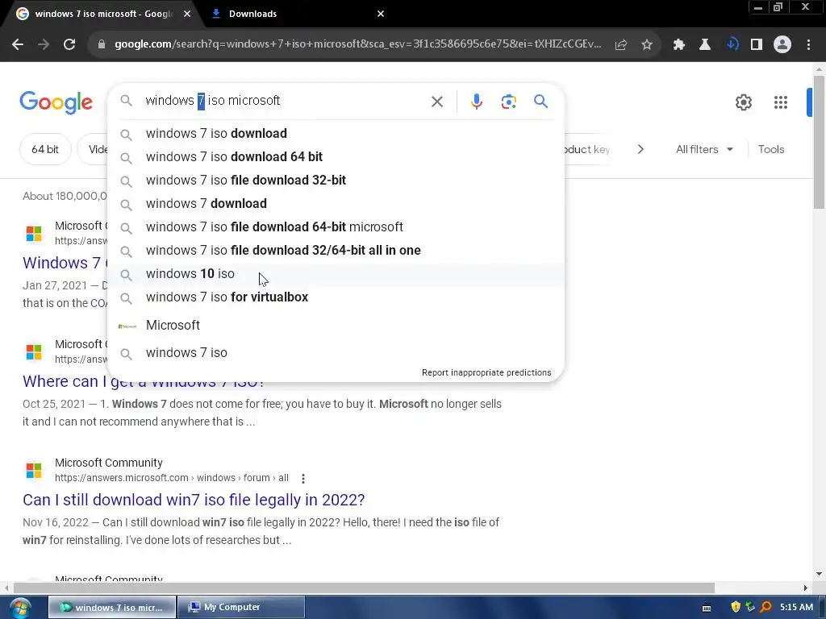The image size is (826, 619).
Task: Expand more filter chips with right chevron
Action: (x=640, y=149)
